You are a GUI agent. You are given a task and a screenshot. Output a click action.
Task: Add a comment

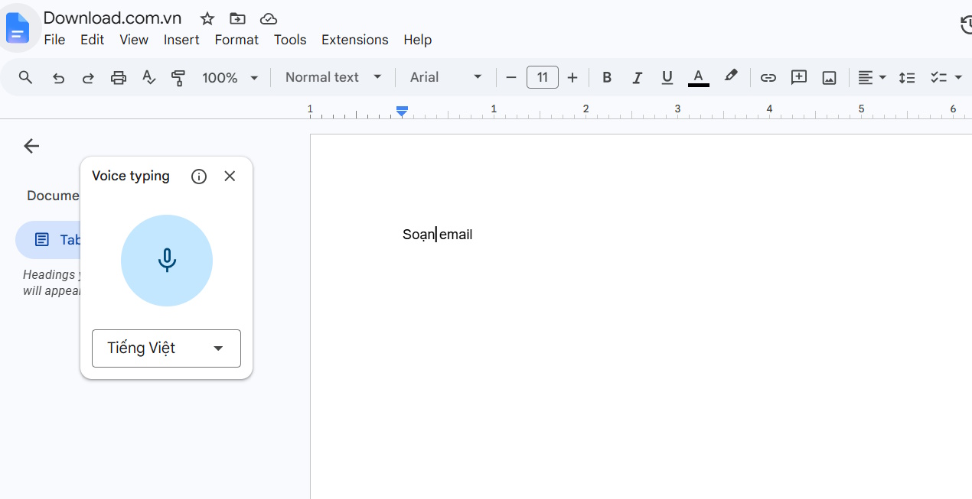[799, 77]
